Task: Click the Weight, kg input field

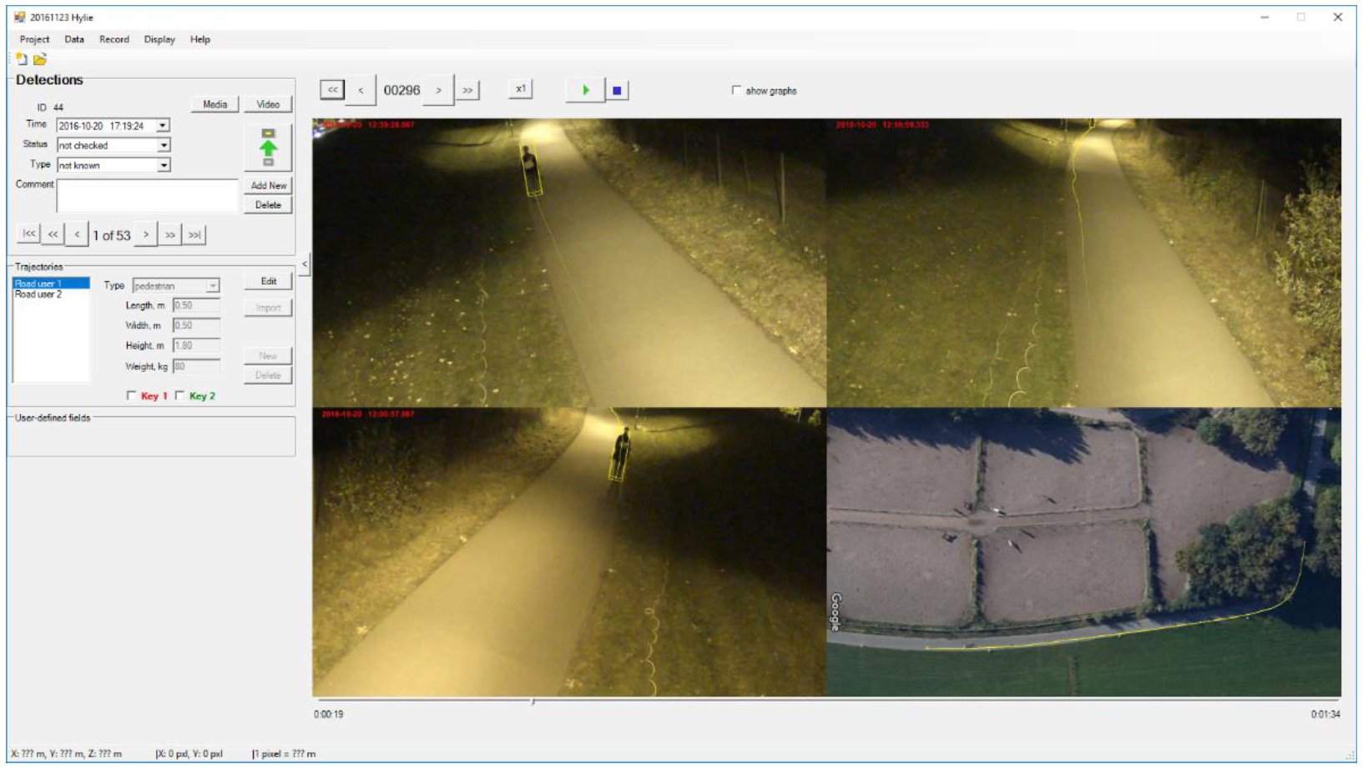Action: 197,366
